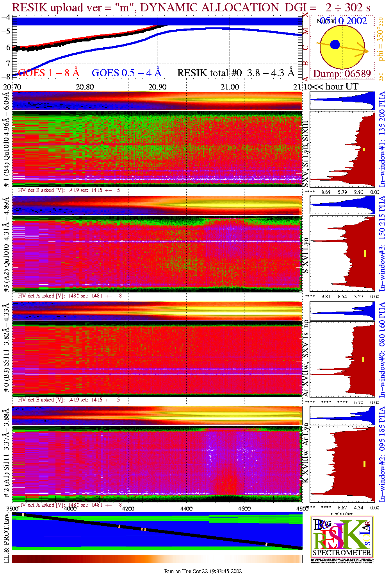Click the 21.00 hour tick label
This screenshot has height=577, width=392.
(x=230, y=87)
